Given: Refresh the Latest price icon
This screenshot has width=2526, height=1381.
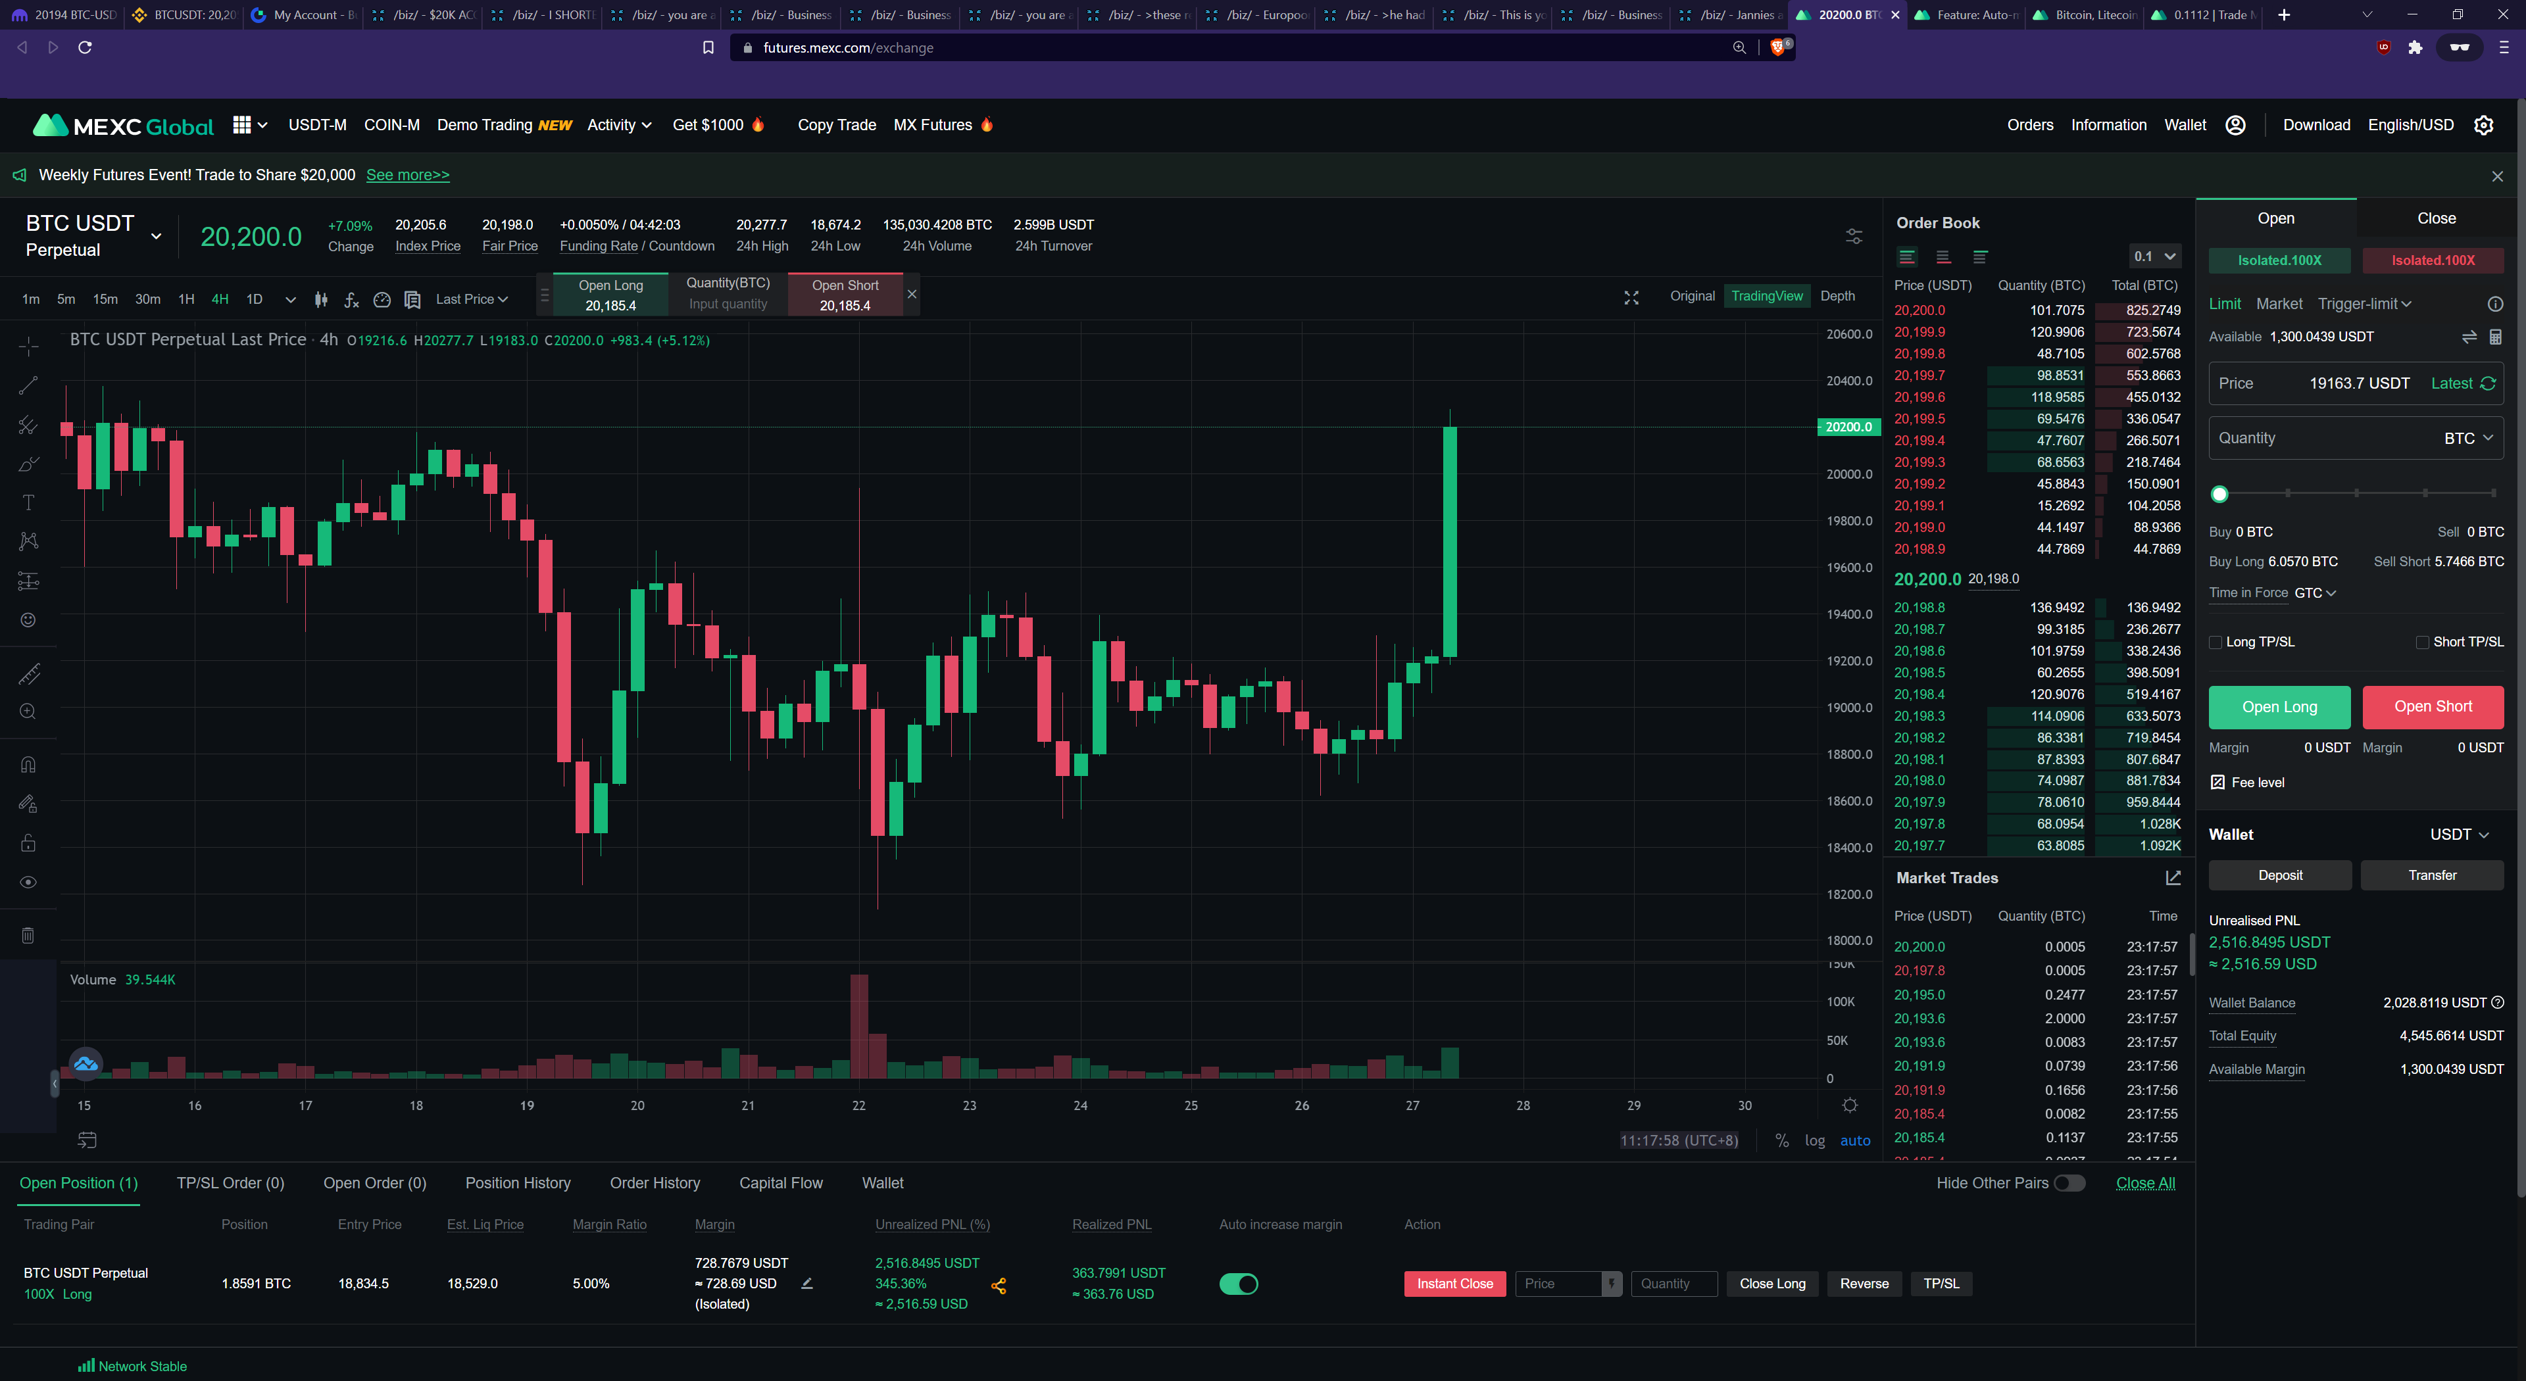Looking at the screenshot, I should pyautogui.click(x=2488, y=383).
